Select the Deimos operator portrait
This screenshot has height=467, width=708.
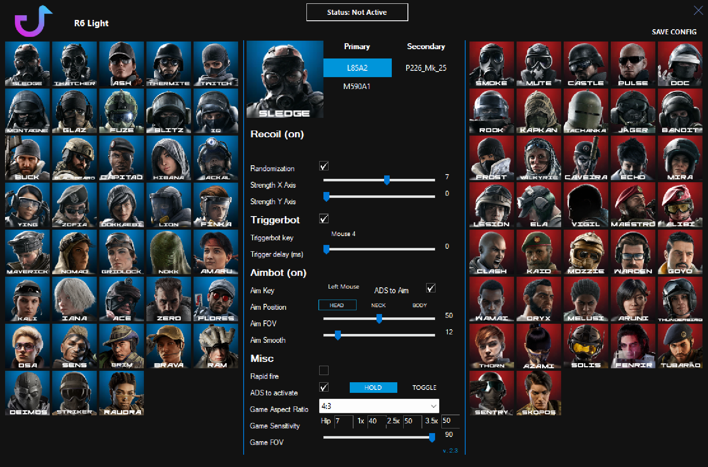pyautogui.click(x=27, y=393)
